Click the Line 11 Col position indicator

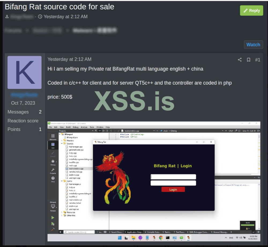pos(249,131)
